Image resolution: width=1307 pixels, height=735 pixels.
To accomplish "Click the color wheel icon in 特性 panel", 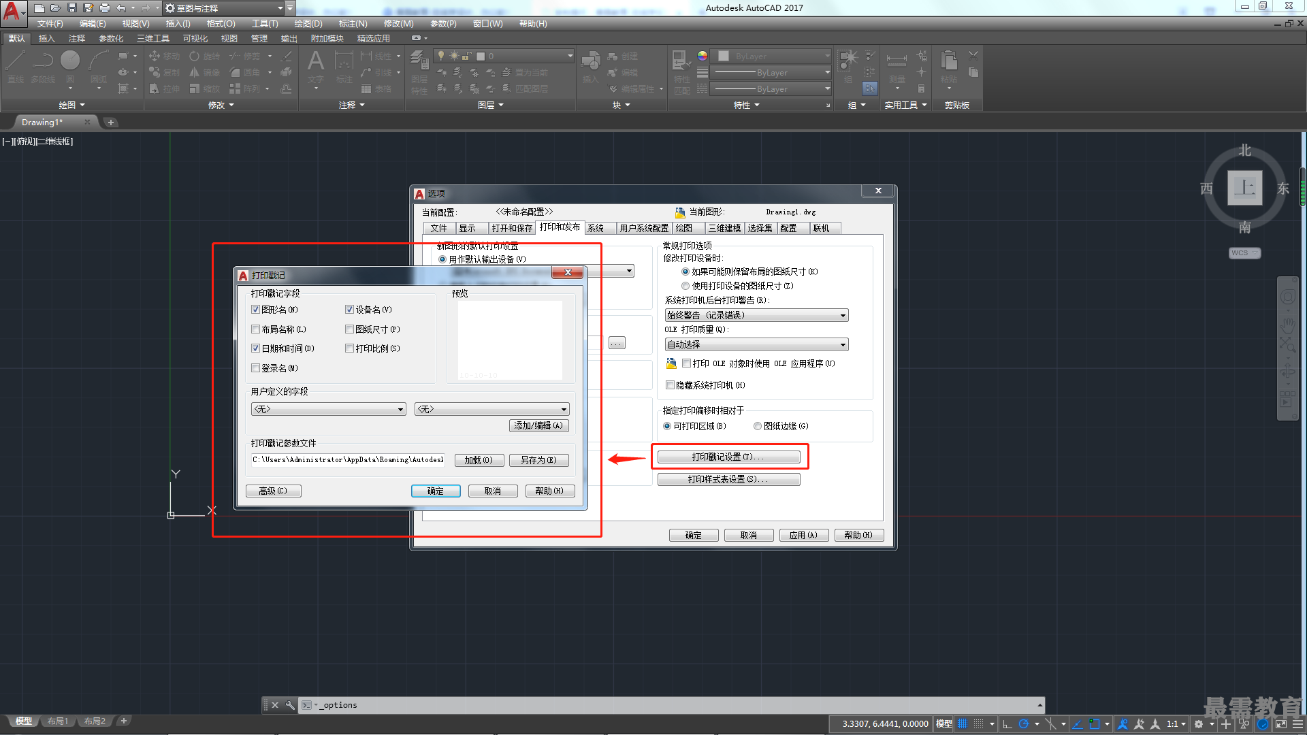I will pyautogui.click(x=703, y=56).
